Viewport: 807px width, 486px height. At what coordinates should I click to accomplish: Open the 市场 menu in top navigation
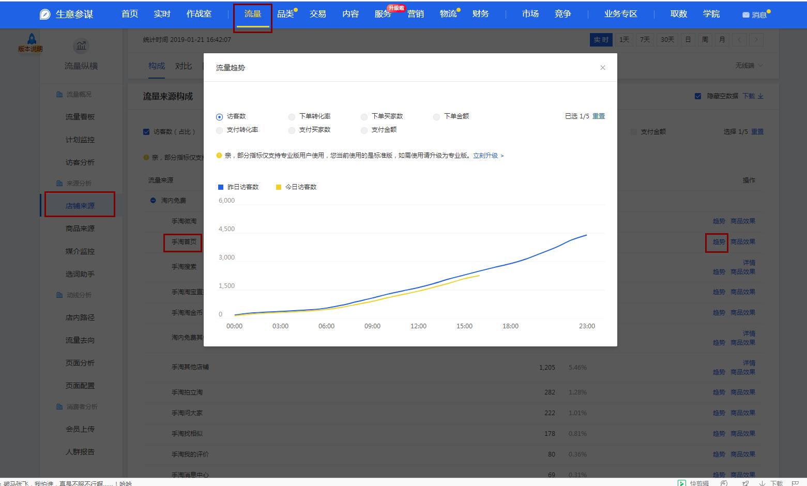(529, 14)
